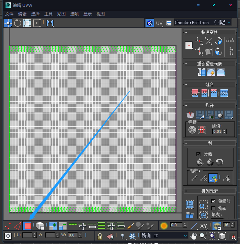Screen dimensions: 240x244
Task: Click the UV coordinate flyout button
Action: (159, 23)
